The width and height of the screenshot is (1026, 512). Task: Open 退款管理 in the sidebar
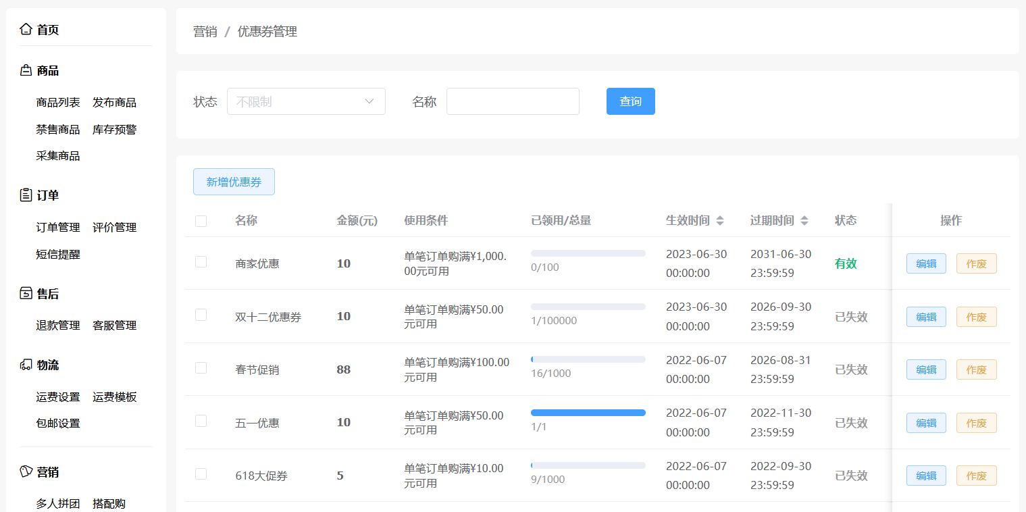(58, 326)
